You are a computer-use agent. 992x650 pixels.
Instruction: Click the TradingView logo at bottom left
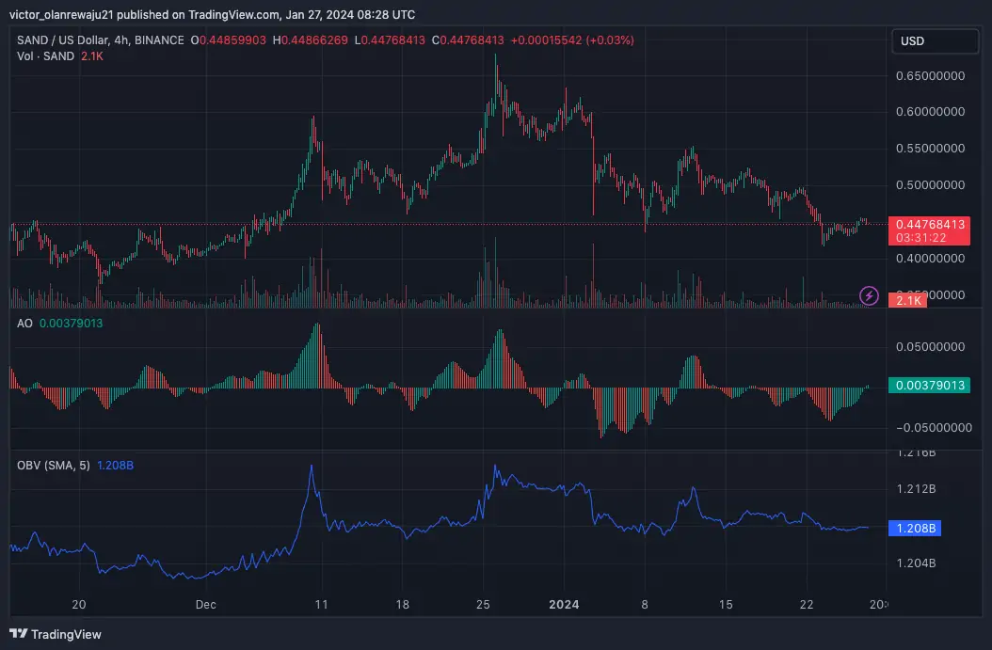pos(55,634)
